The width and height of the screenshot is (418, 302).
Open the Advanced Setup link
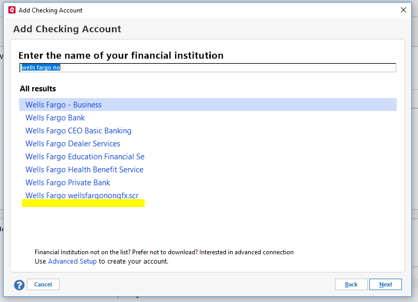pyautogui.click(x=72, y=262)
